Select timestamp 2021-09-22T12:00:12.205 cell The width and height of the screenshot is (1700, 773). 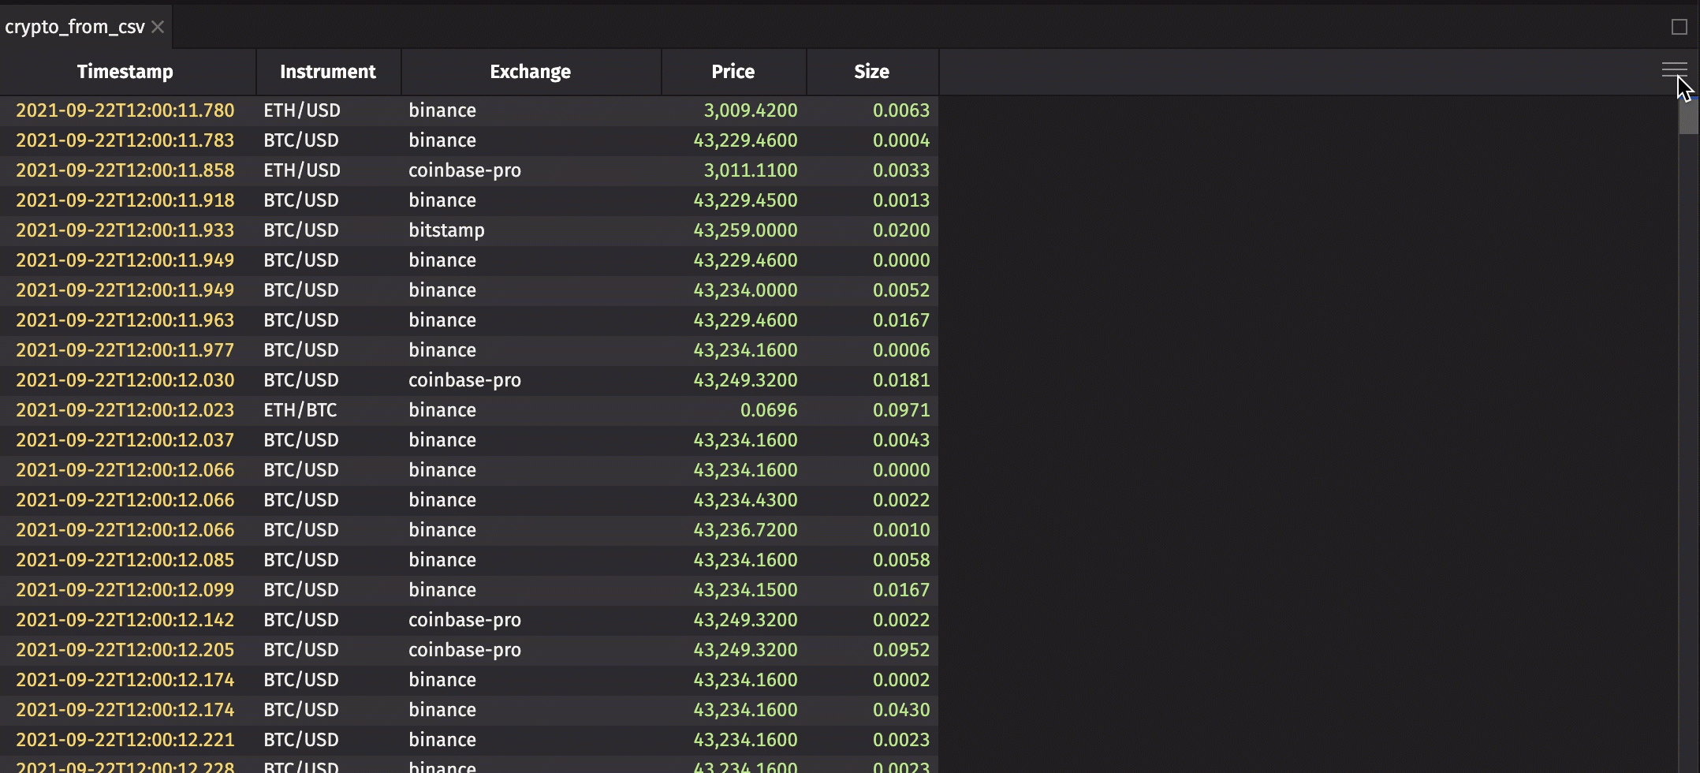(x=125, y=650)
